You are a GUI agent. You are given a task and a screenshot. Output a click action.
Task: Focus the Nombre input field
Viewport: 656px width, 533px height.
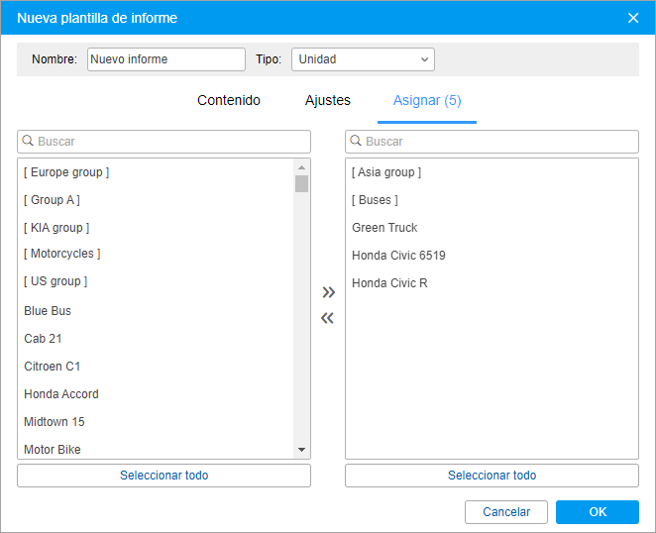coord(166,59)
